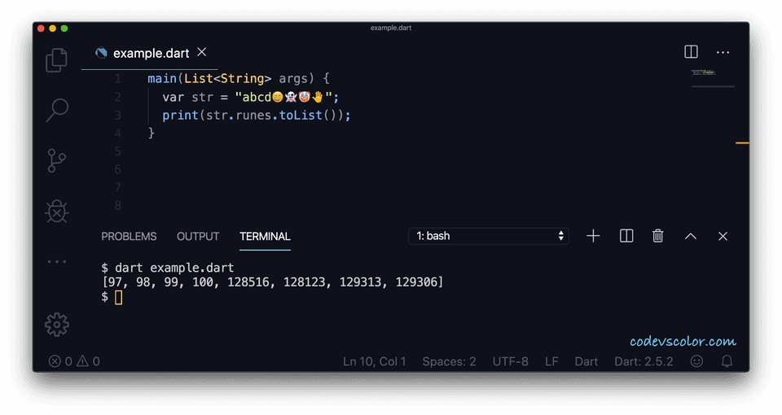Close the example.dart editor tab
This screenshot has height=415, width=782.
202,53
